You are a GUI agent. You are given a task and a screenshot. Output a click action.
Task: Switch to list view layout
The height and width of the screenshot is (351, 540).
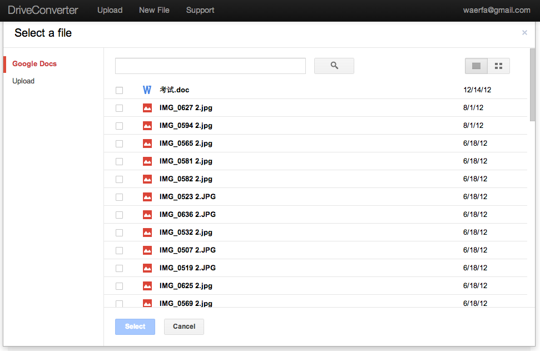(476, 66)
